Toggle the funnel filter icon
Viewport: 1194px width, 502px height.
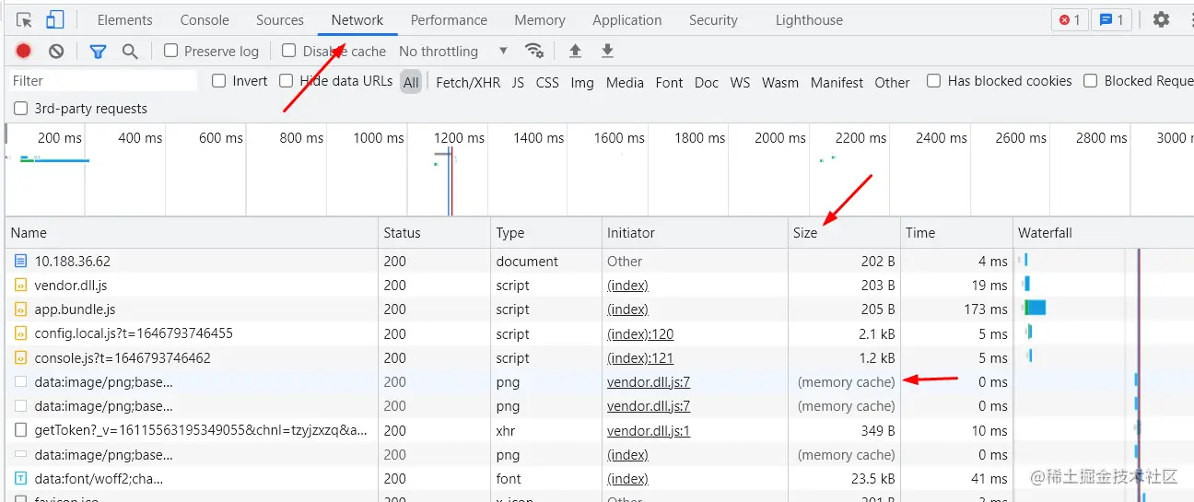click(x=98, y=52)
